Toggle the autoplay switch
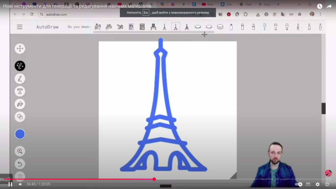This screenshot has height=189, width=336. (299, 184)
